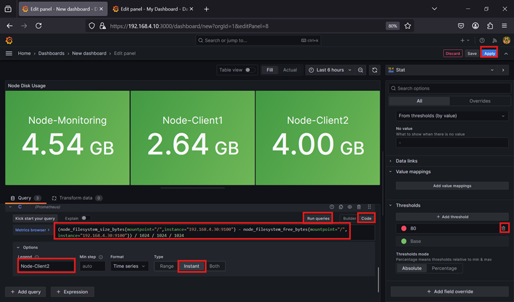
Task: Click the Discard button
Action: pos(453,54)
